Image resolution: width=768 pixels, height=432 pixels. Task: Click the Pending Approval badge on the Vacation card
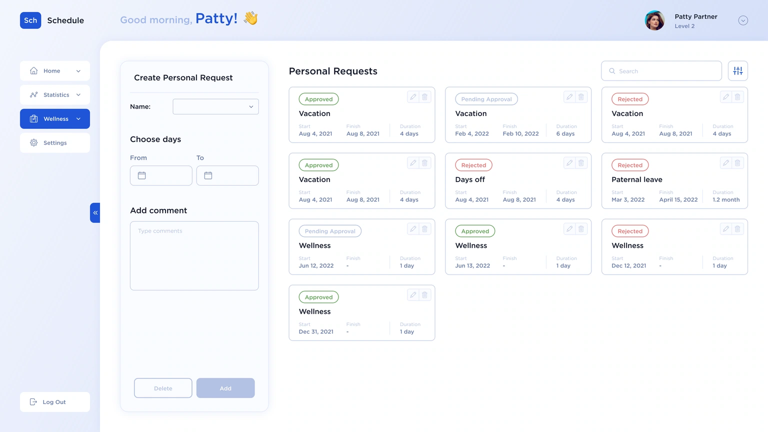click(x=486, y=99)
